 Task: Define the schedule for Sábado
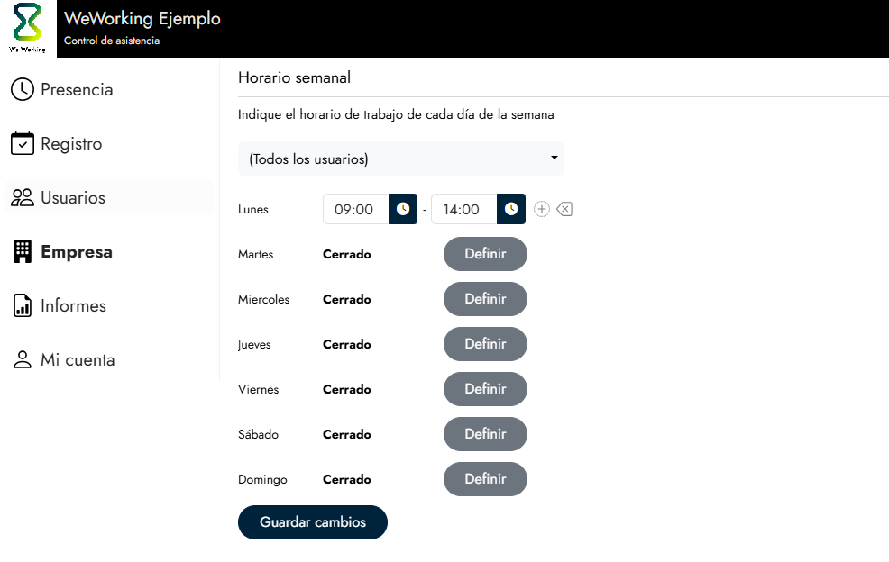(485, 434)
